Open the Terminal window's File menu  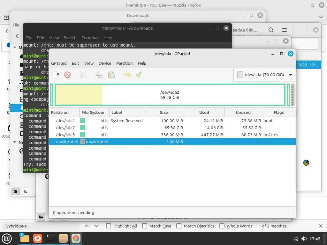click(28, 38)
